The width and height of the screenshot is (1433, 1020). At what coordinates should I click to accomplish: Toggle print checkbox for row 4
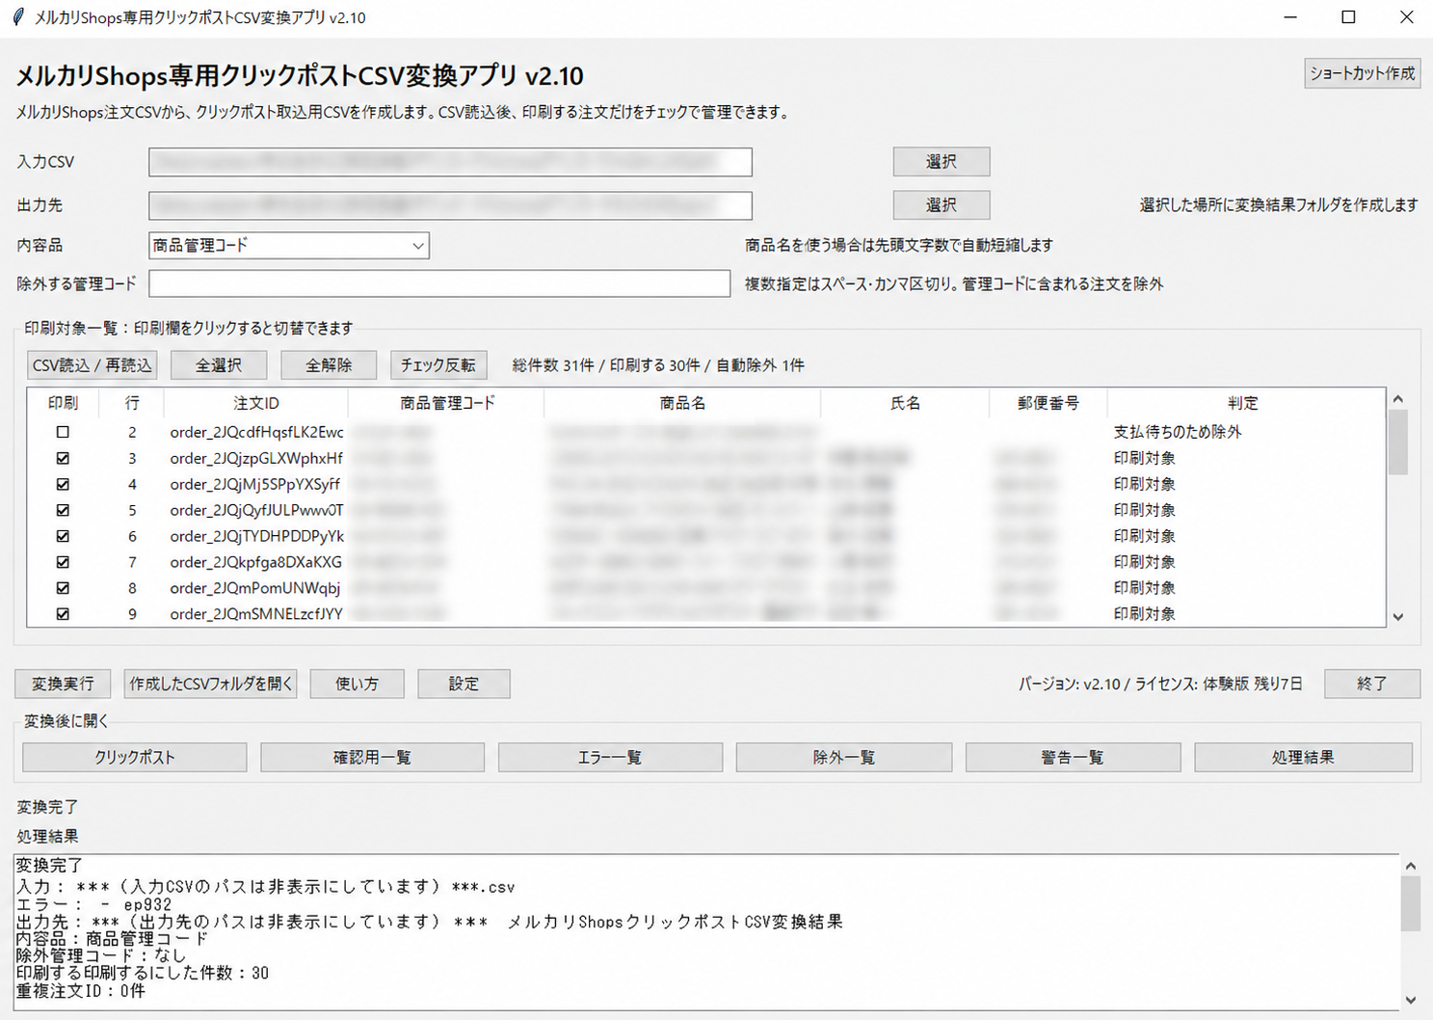tap(63, 484)
